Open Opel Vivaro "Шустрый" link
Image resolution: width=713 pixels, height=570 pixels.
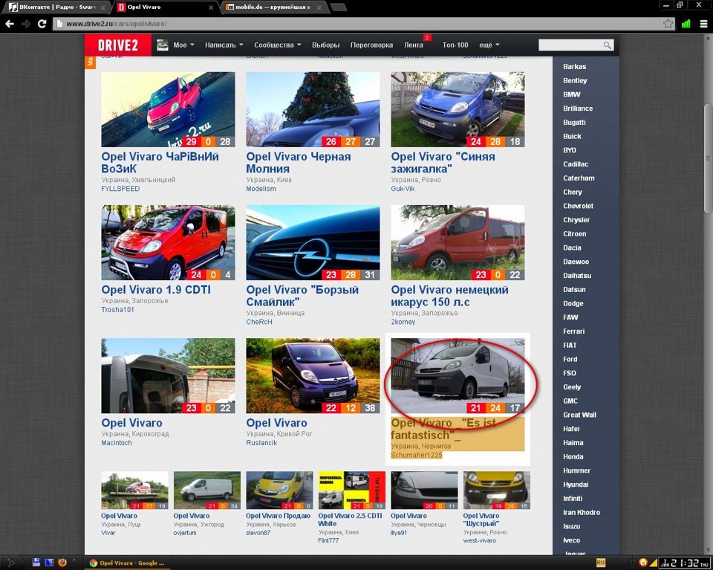click(x=481, y=519)
